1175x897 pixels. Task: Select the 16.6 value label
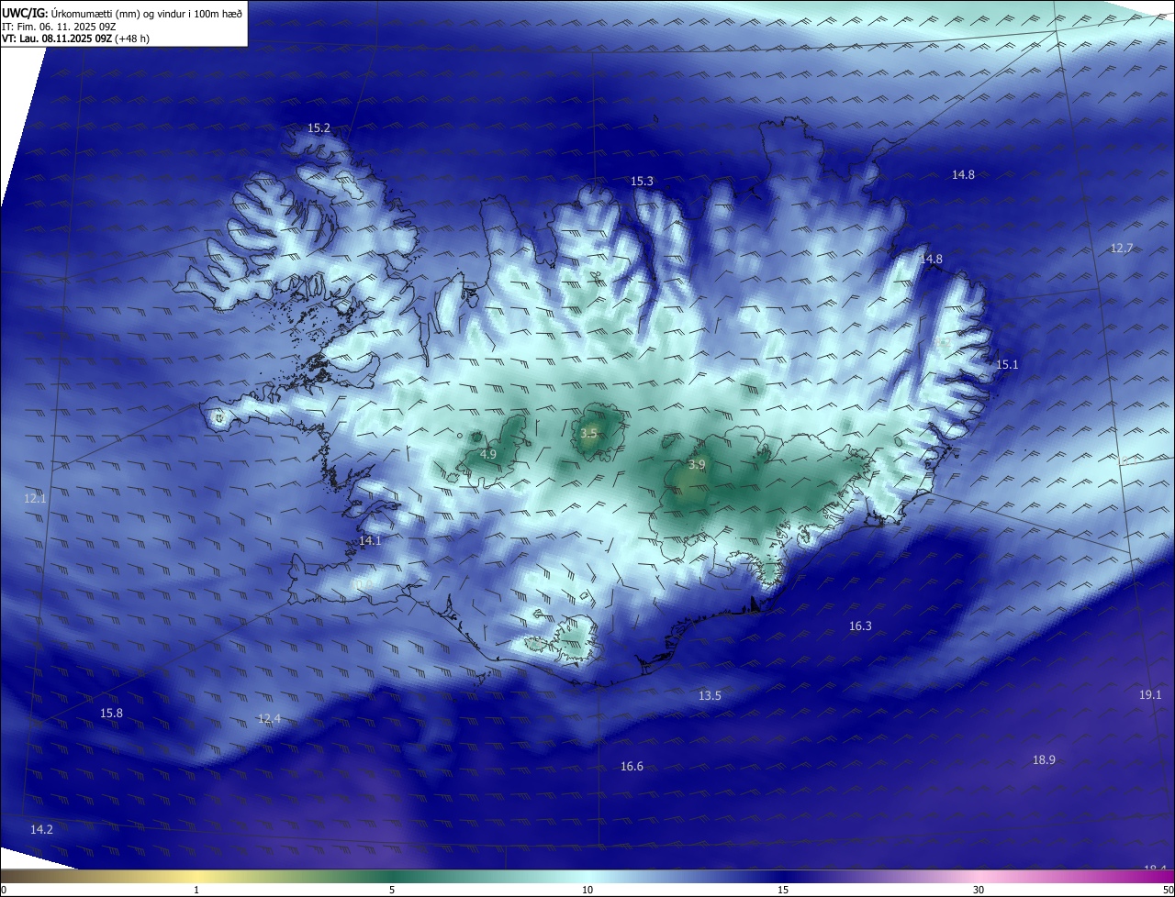pos(632,767)
